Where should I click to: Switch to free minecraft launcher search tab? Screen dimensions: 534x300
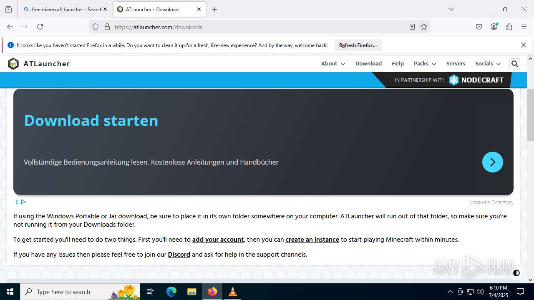tap(65, 9)
